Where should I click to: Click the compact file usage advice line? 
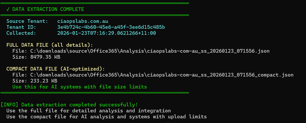click(106, 116)
